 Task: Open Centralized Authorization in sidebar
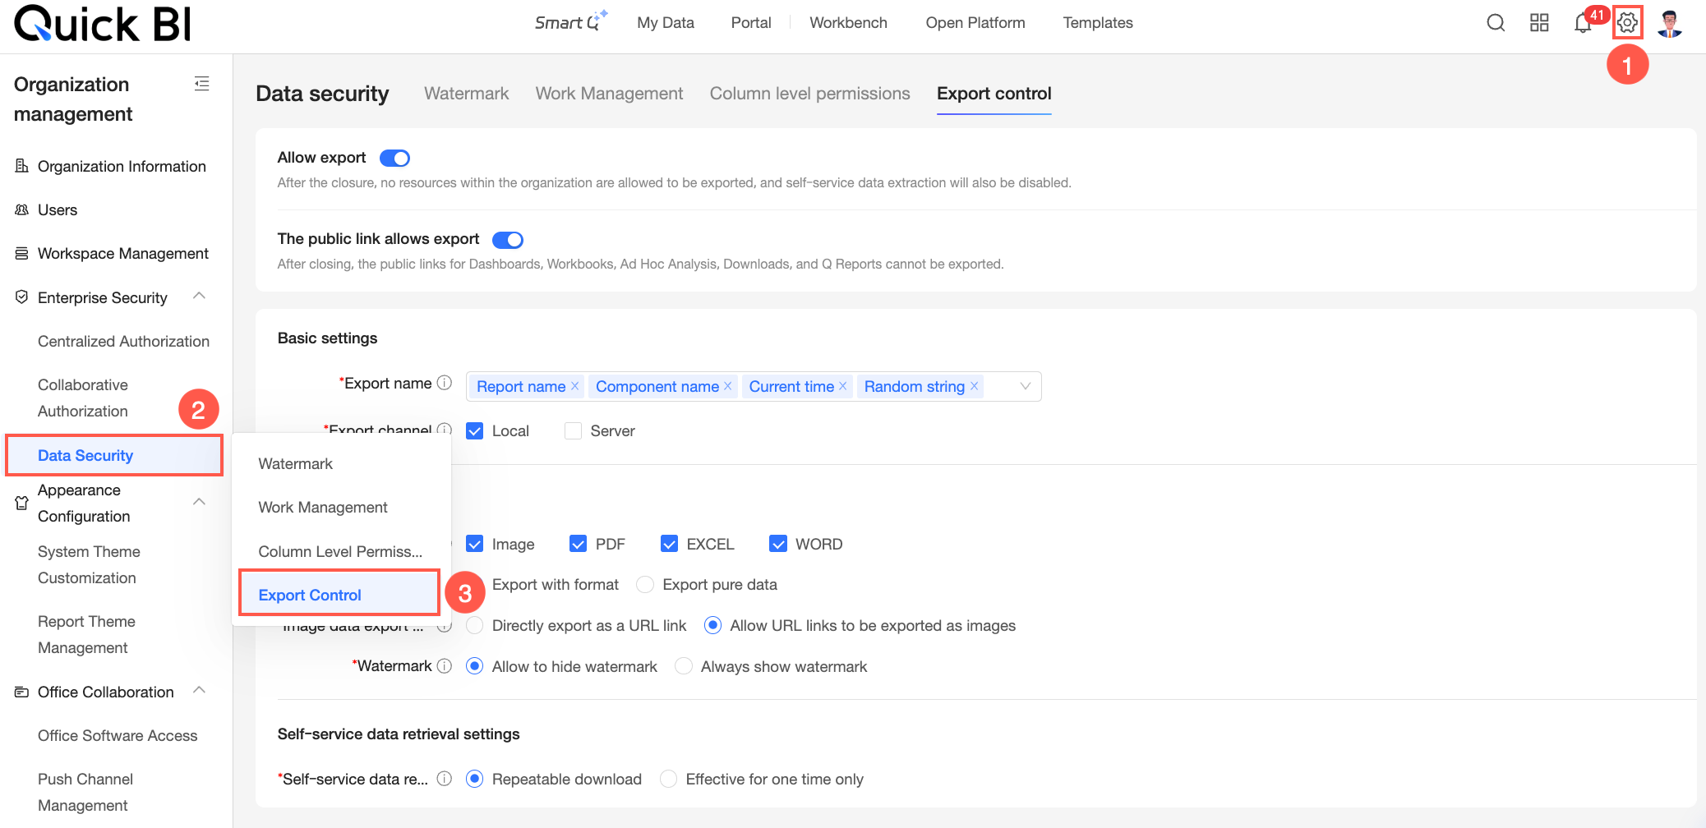click(123, 341)
